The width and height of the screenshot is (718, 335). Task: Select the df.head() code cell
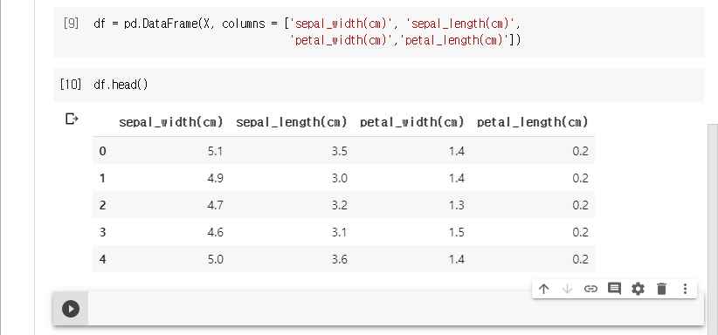point(378,85)
